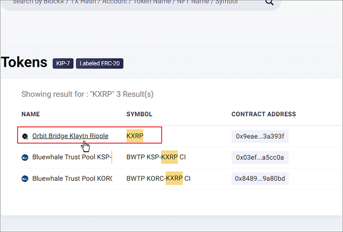Viewport: 343px width, 232px height.
Task: Click the Orbit Bridge Klaytn Ripple token icon
Action: tap(25, 136)
